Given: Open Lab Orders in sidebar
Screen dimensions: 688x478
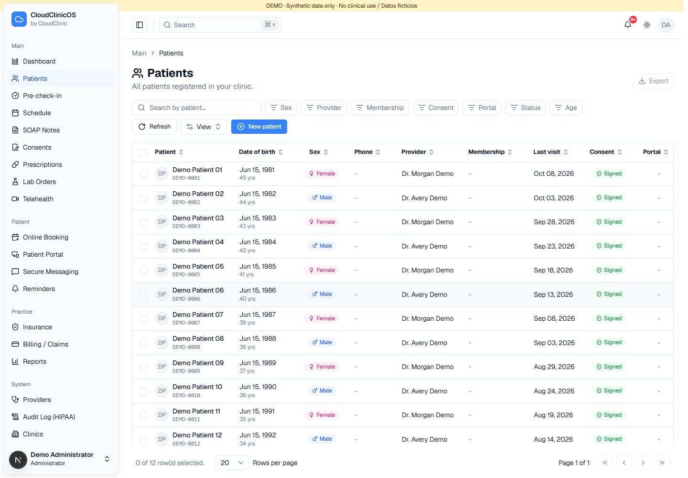Looking at the screenshot, I should point(61,182).
